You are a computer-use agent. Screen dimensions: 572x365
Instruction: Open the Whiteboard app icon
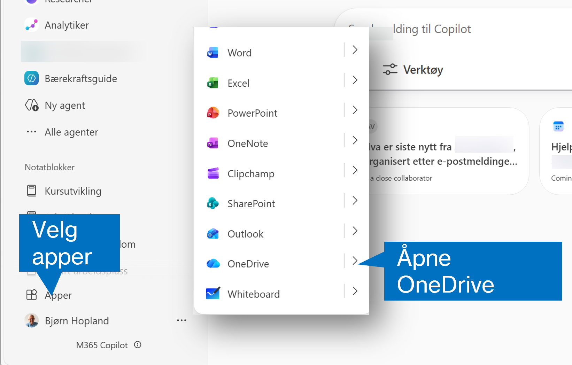click(x=213, y=294)
